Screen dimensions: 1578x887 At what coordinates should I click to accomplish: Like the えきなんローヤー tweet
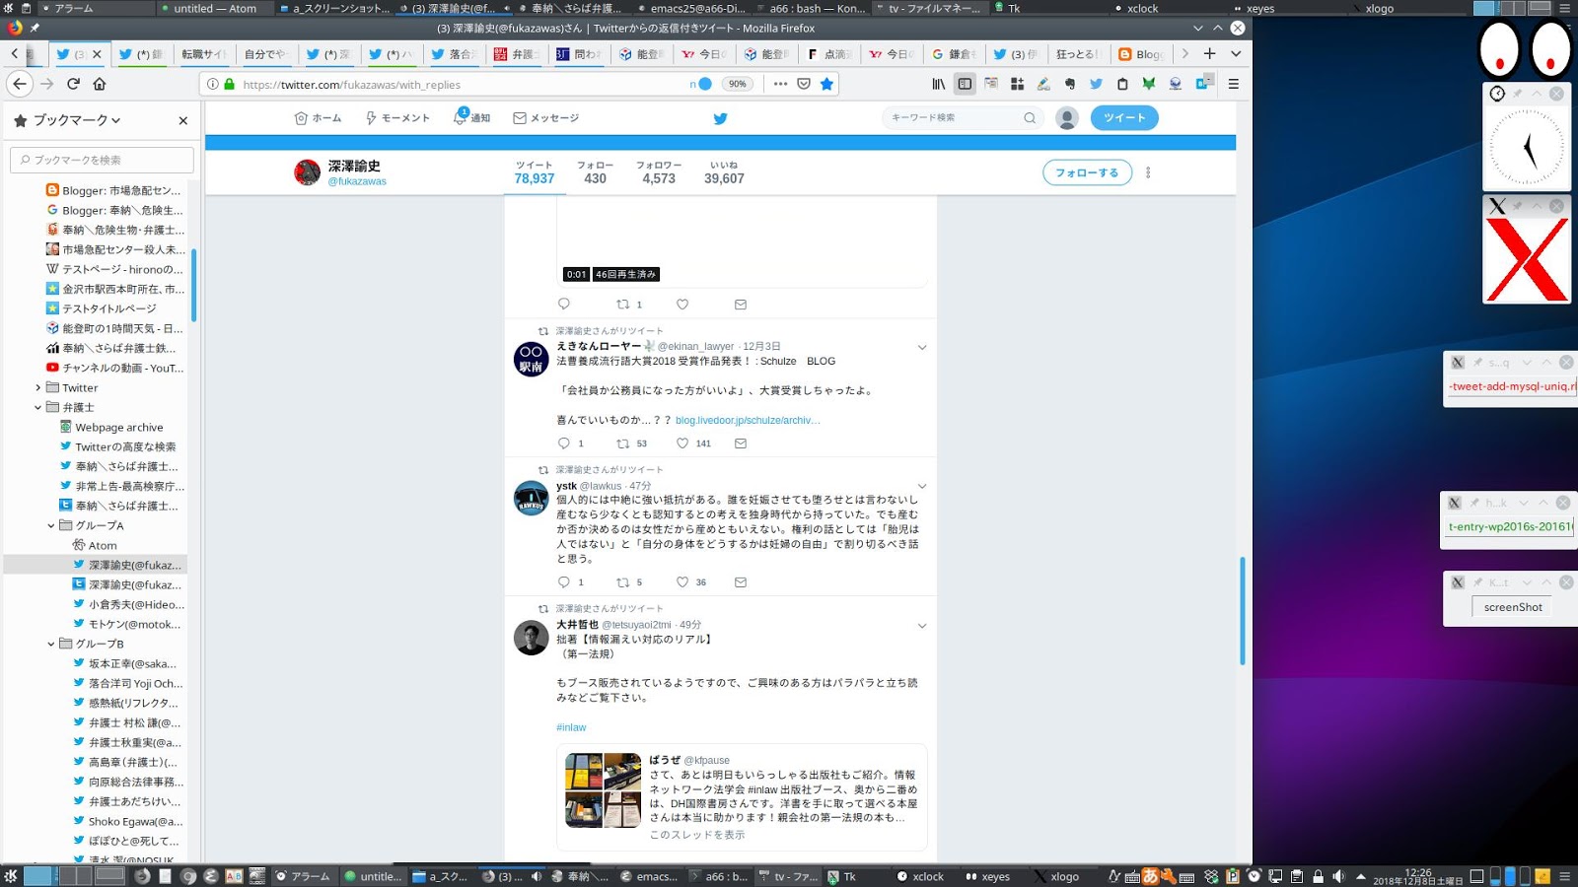682,443
